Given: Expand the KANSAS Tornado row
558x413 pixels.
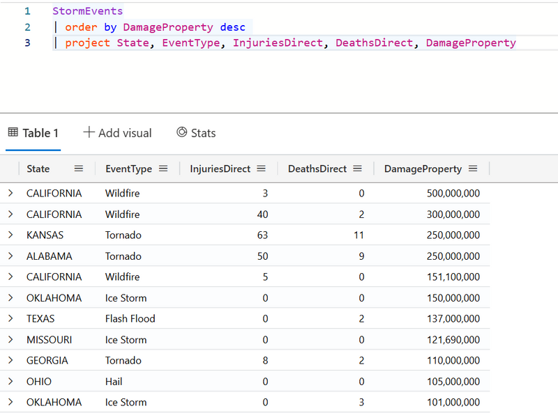Looking at the screenshot, I should pyautogui.click(x=10, y=235).
